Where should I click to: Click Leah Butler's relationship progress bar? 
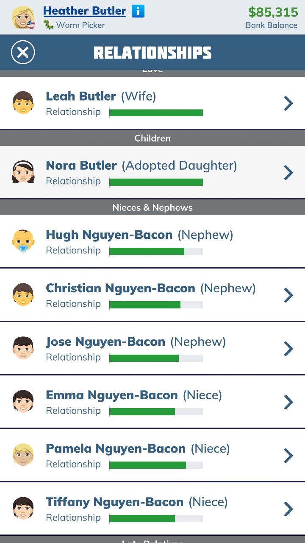click(x=156, y=113)
